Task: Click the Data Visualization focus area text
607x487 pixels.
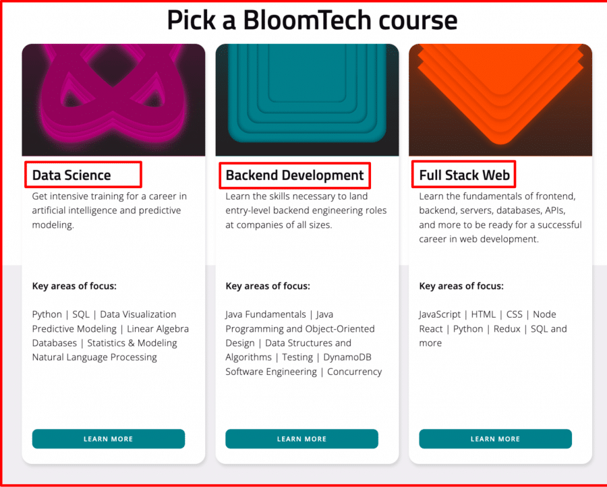Action: tap(138, 314)
